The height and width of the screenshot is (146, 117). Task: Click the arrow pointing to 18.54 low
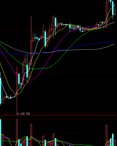click(x=19, y=114)
